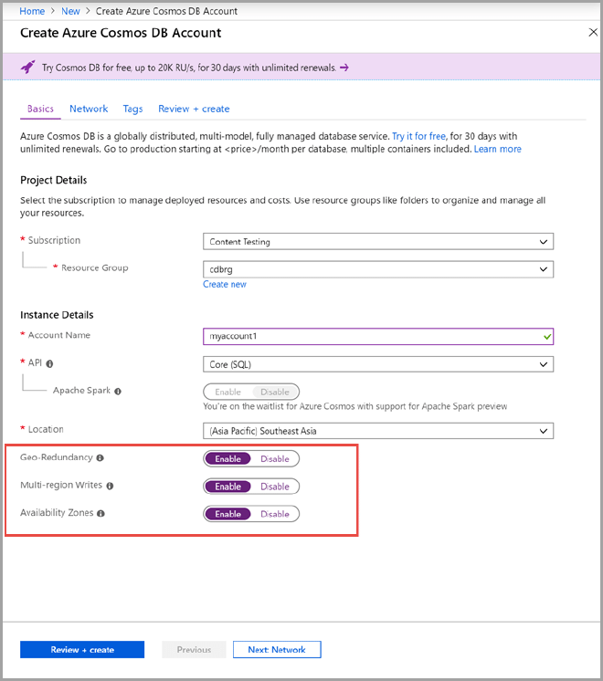The width and height of the screenshot is (603, 681).
Task: Switch to the Basics tab
Action: pos(40,109)
